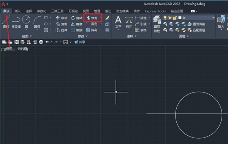The height and width of the screenshot is (144, 228).
Task: Click the [二维线框] visual style control
Action: pos(21,49)
